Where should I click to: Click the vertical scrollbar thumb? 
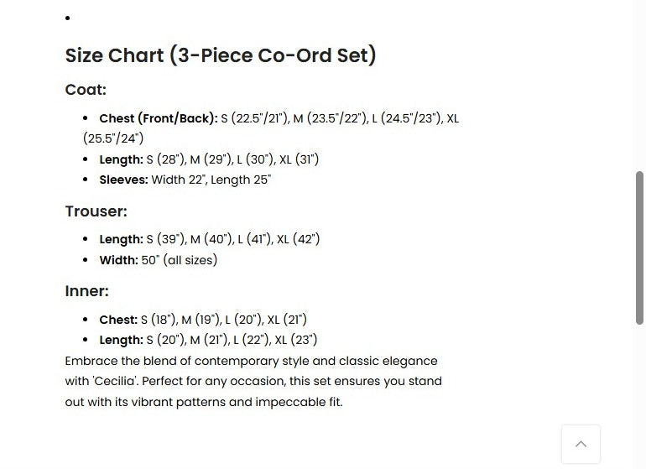coord(639,248)
